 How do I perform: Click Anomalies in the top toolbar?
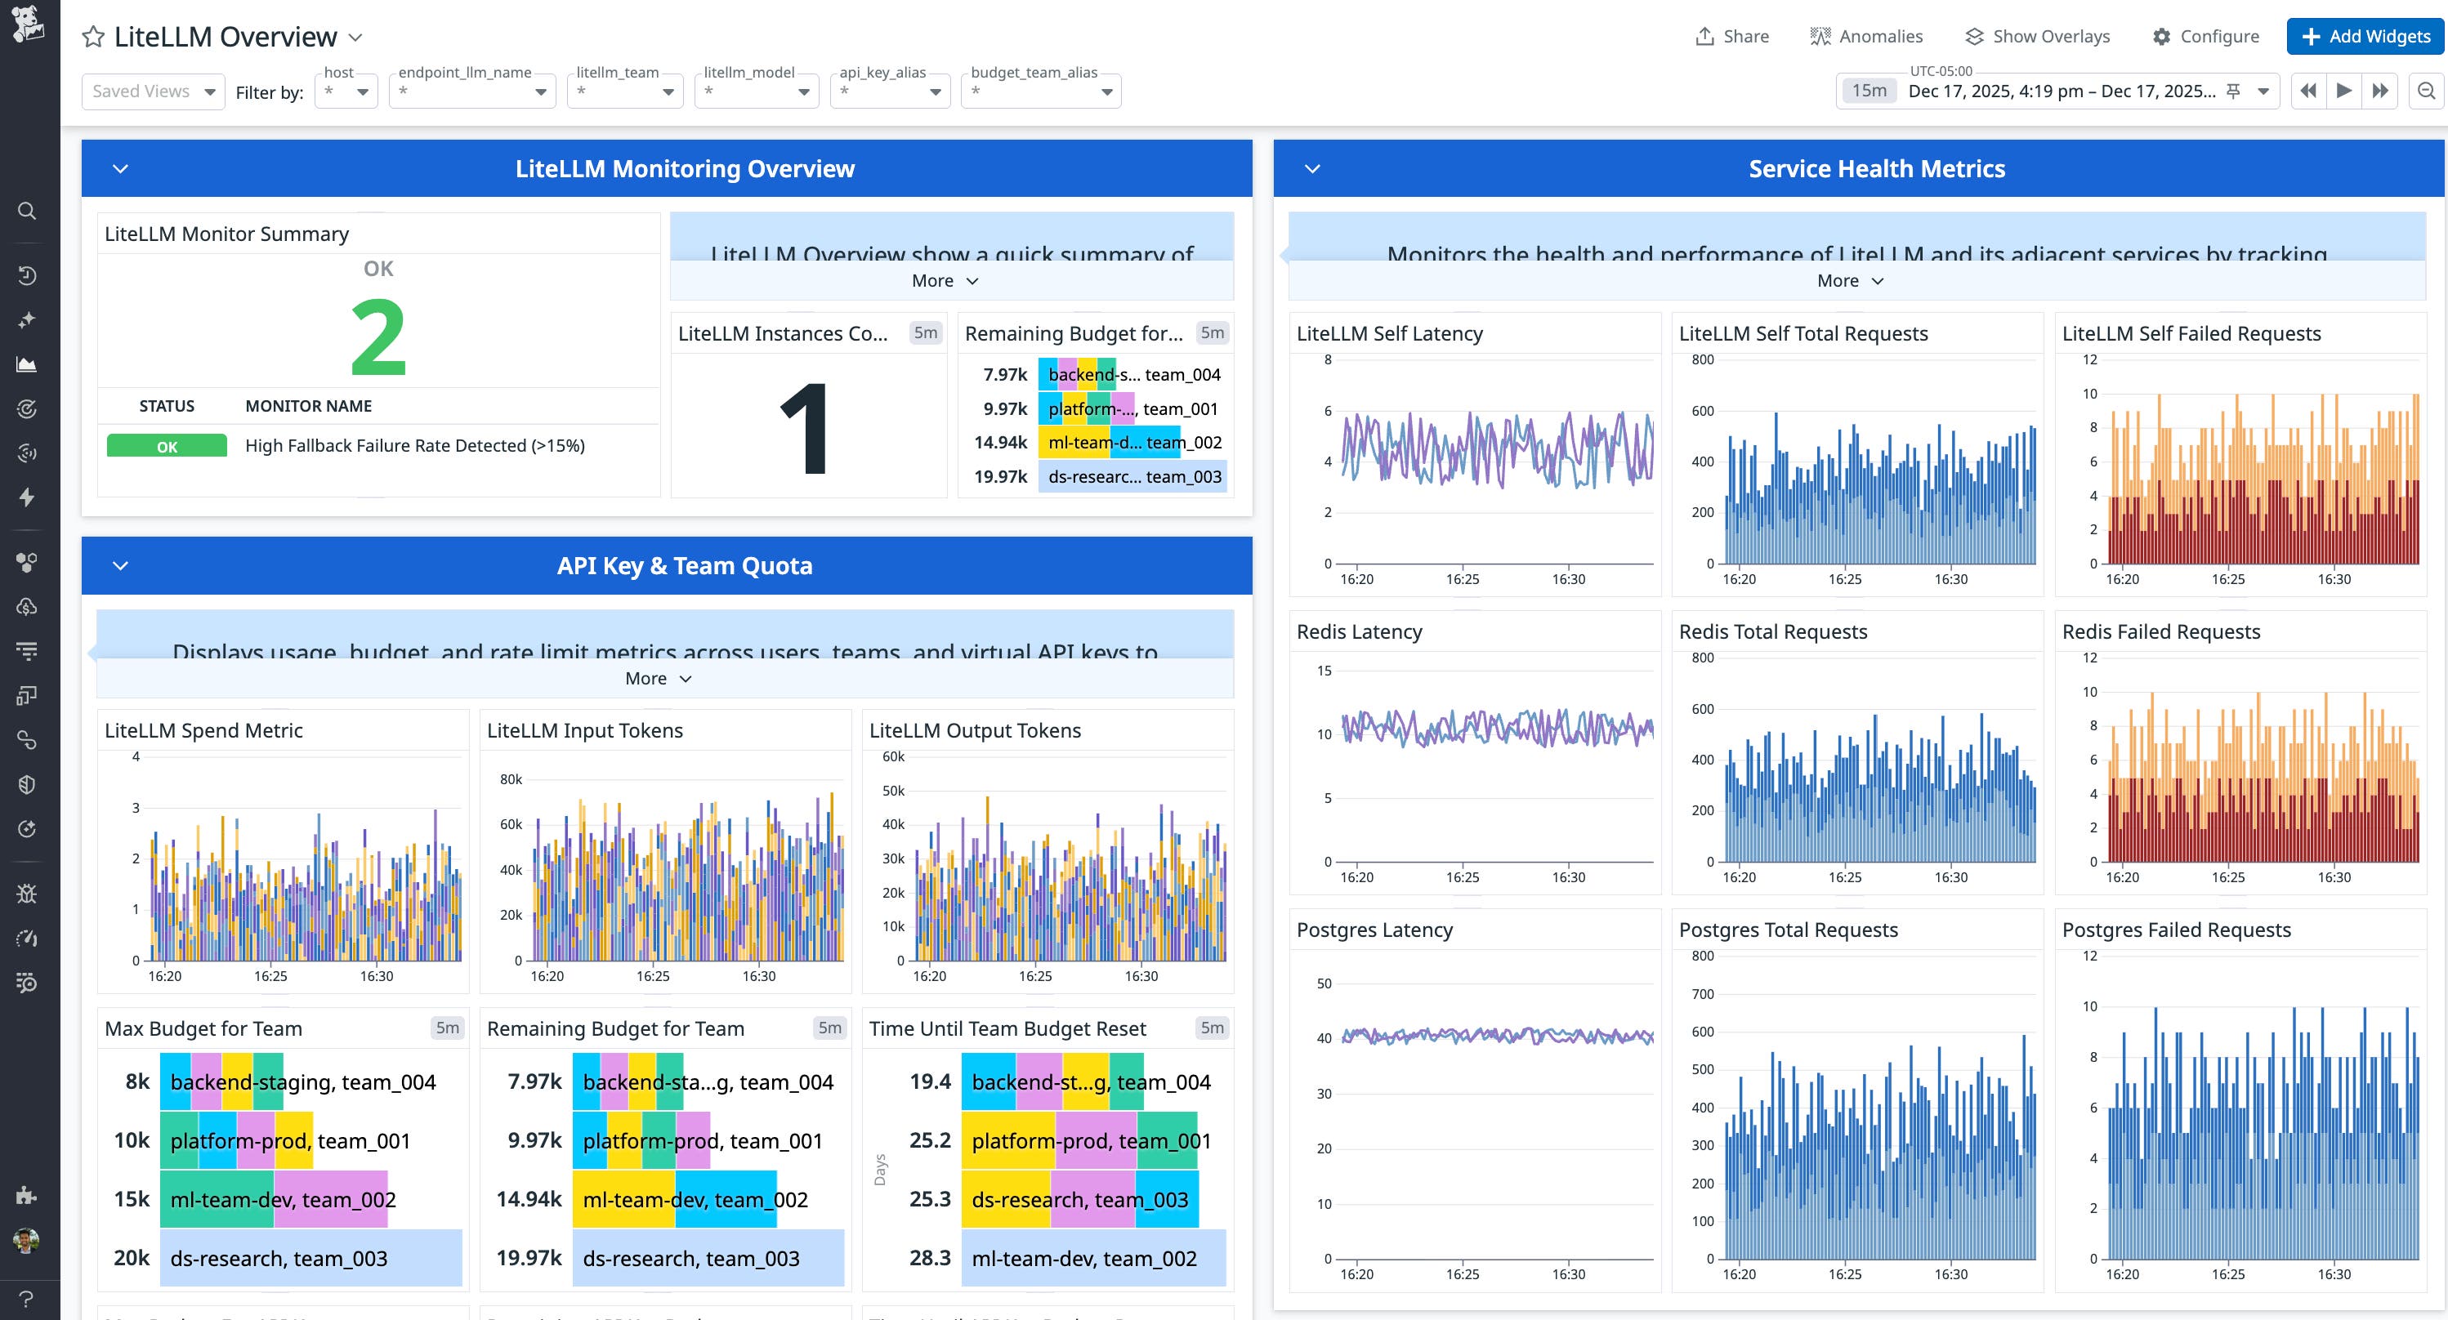click(1865, 35)
